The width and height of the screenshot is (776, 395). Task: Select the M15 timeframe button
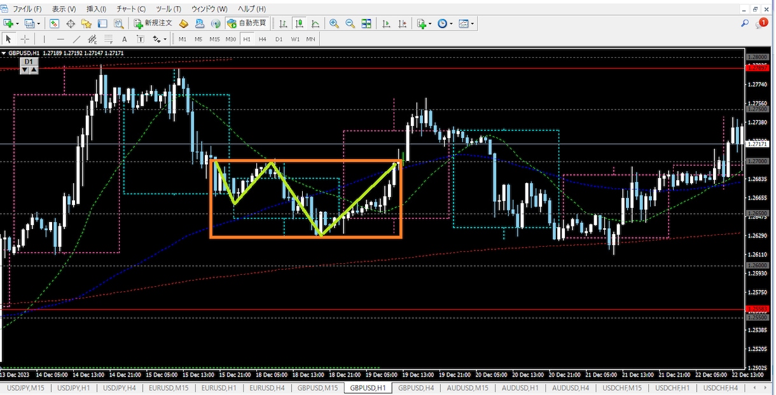(x=214, y=39)
